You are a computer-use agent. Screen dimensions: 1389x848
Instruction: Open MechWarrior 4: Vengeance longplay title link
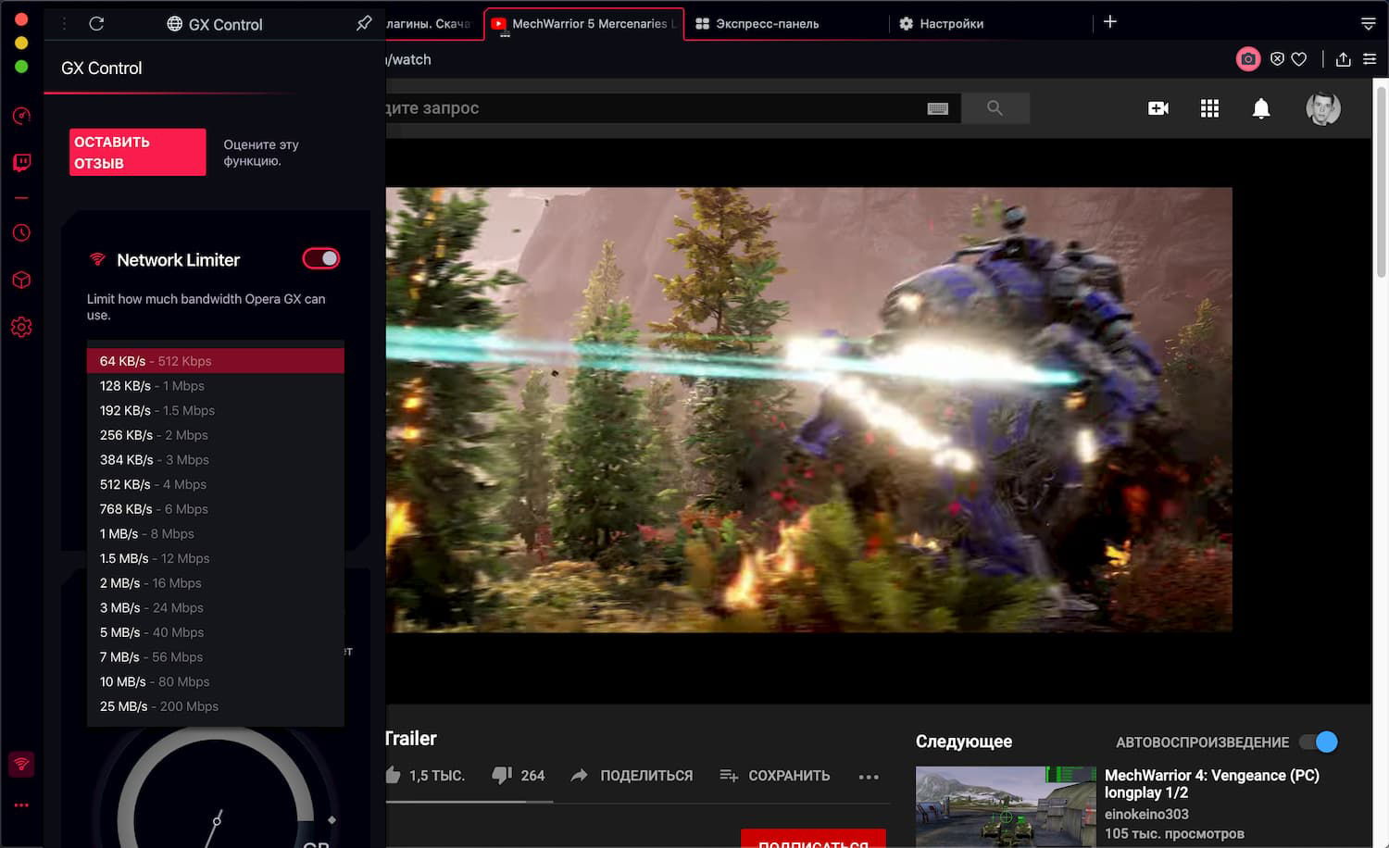(x=1212, y=784)
